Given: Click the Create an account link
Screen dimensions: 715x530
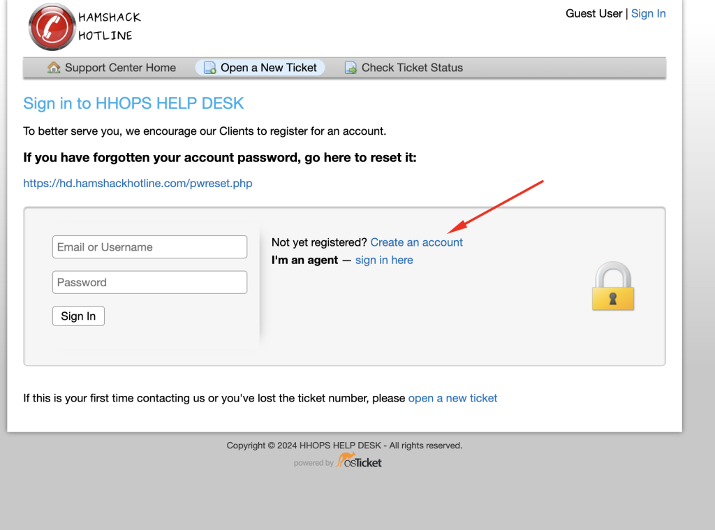Looking at the screenshot, I should tap(416, 242).
